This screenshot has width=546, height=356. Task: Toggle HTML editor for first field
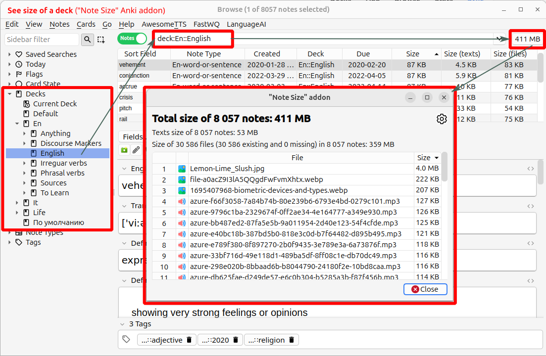(530, 169)
